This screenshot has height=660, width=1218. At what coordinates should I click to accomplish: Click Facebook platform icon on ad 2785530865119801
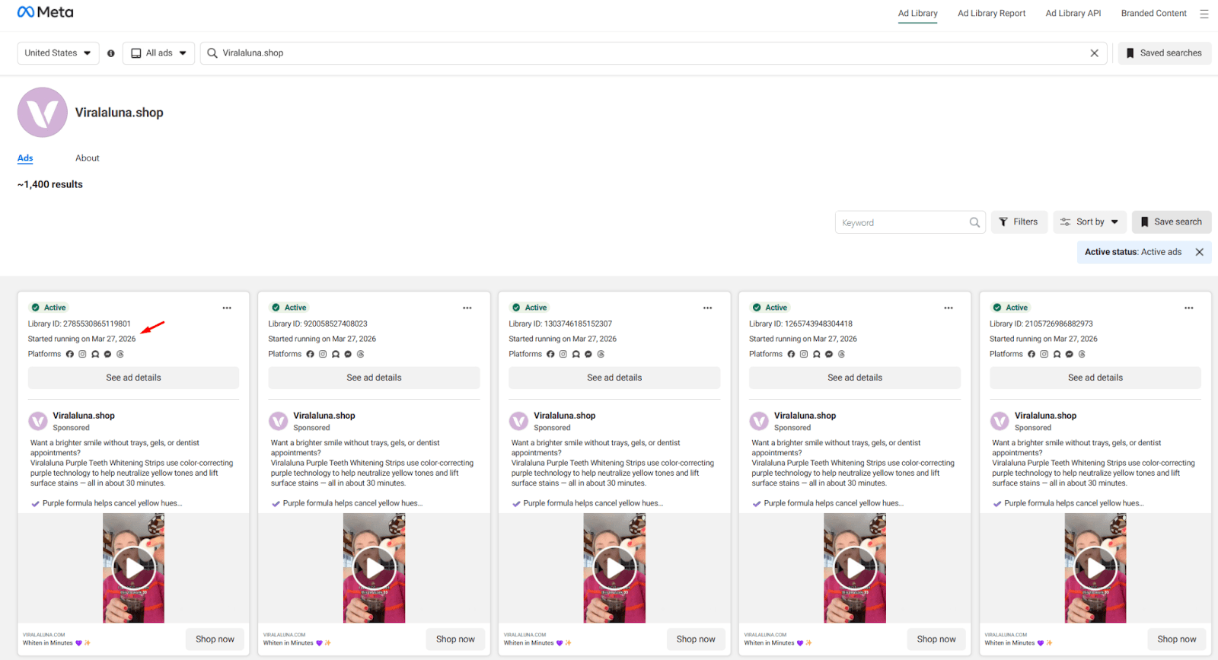[70, 354]
